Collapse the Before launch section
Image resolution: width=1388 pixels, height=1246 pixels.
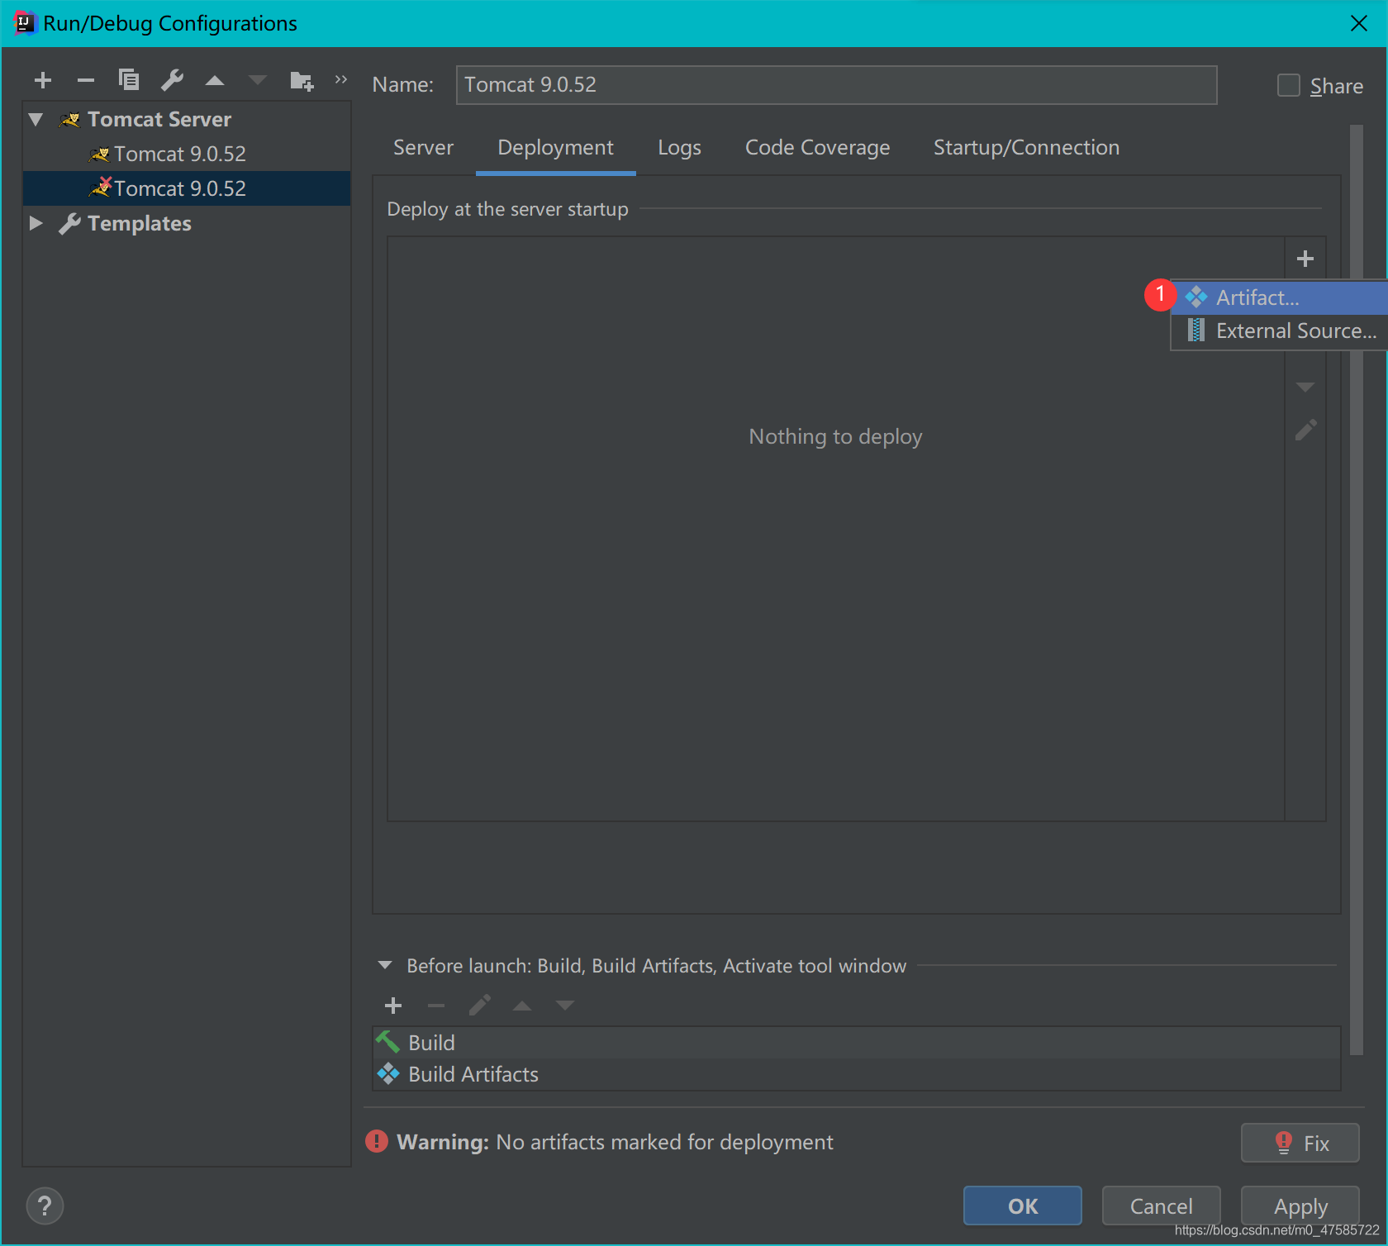click(x=385, y=965)
